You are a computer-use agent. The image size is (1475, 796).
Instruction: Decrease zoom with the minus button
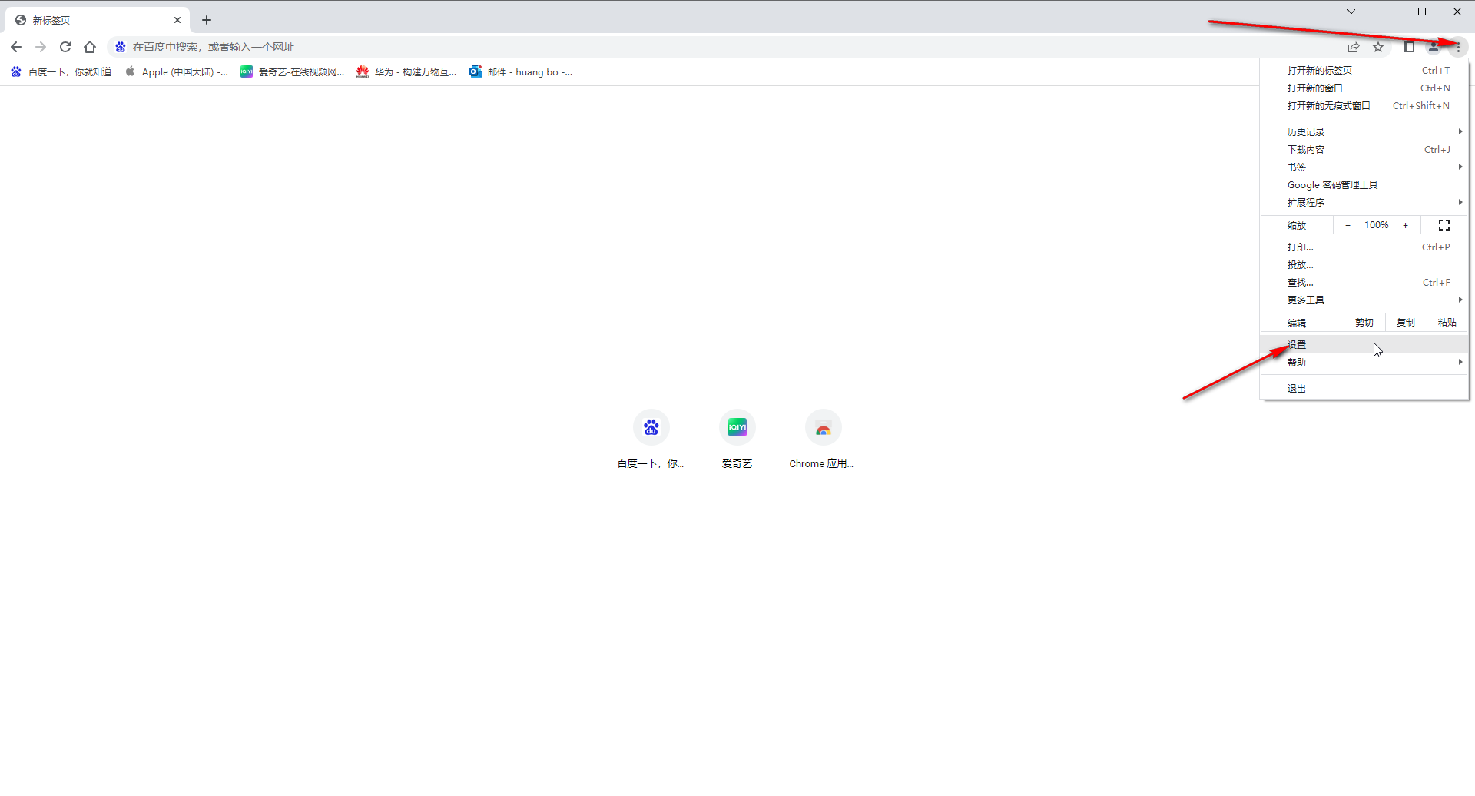click(1347, 225)
